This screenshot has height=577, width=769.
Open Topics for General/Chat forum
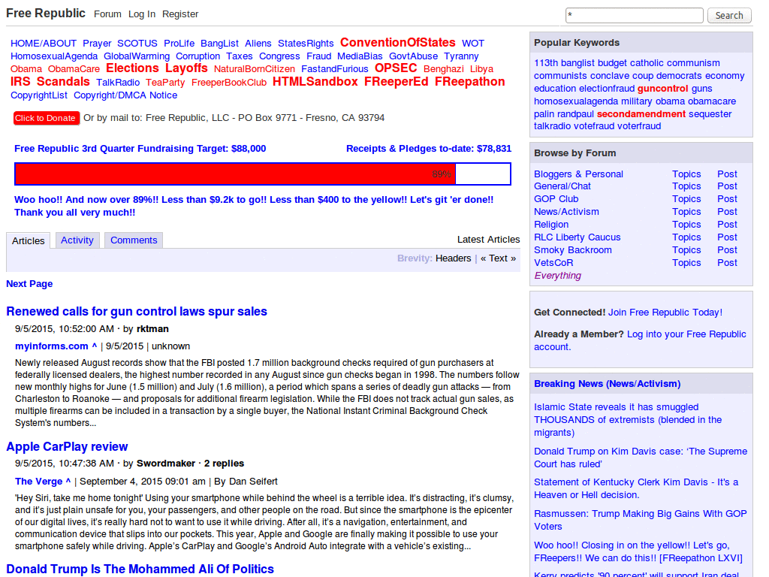click(686, 186)
